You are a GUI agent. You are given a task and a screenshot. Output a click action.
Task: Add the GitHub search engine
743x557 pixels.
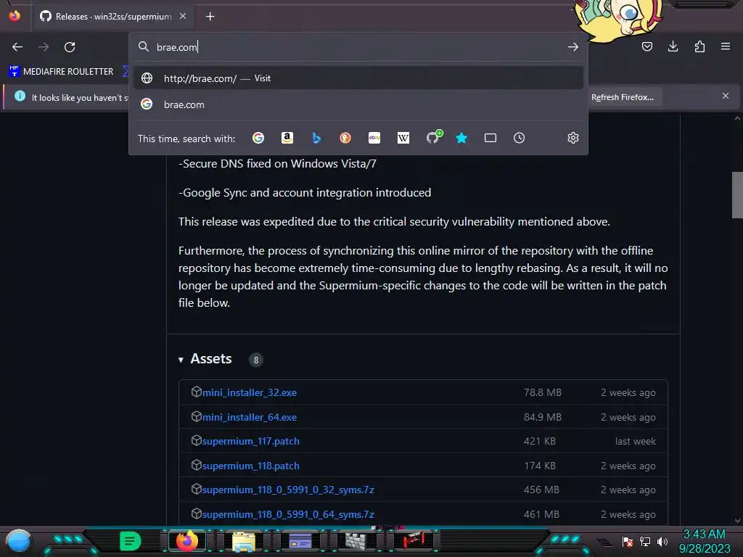coord(433,137)
